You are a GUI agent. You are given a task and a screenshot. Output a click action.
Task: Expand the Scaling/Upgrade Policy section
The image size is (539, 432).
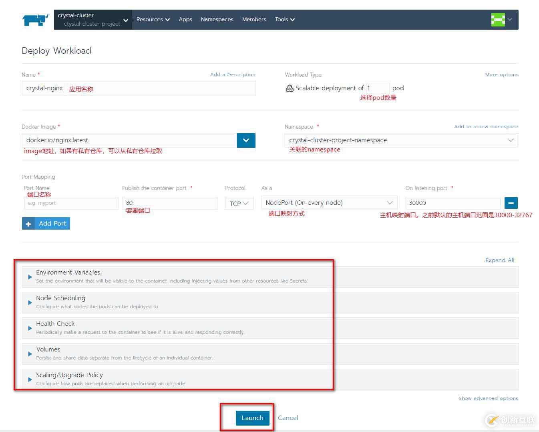(270, 379)
